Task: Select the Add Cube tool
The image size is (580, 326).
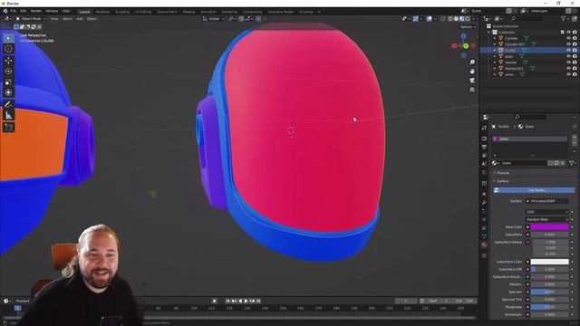Action: coord(8,128)
